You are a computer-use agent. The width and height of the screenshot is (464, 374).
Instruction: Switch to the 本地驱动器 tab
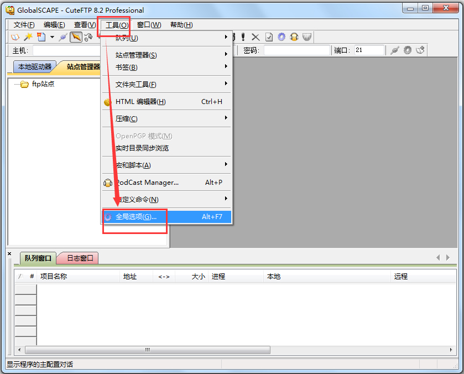[x=35, y=67]
